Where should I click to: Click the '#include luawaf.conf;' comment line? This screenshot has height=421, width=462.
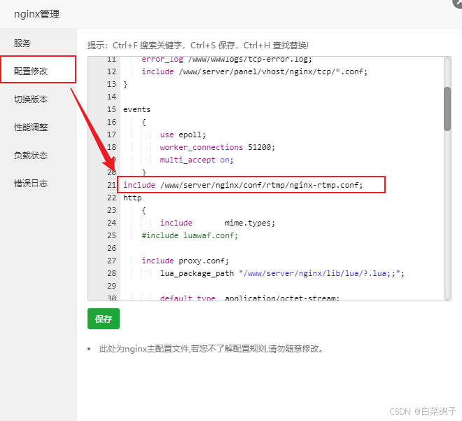pyautogui.click(x=190, y=235)
